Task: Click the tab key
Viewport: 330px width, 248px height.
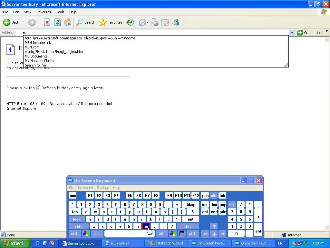Action: 75,212
